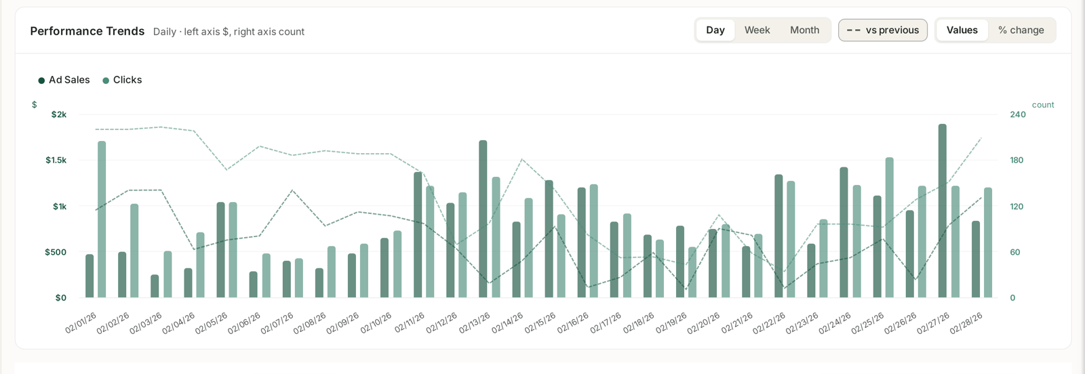Click the Ad Sales bar for 02/15/26
The height and width of the screenshot is (374, 1085).
(x=549, y=238)
